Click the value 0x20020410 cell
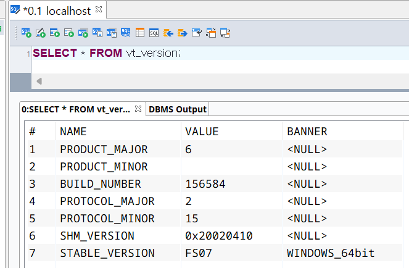 coord(231,235)
